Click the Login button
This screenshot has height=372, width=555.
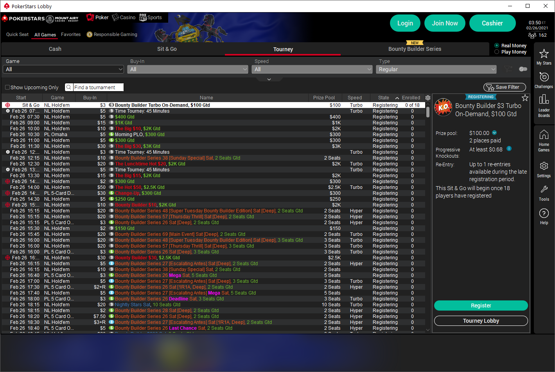click(x=405, y=23)
